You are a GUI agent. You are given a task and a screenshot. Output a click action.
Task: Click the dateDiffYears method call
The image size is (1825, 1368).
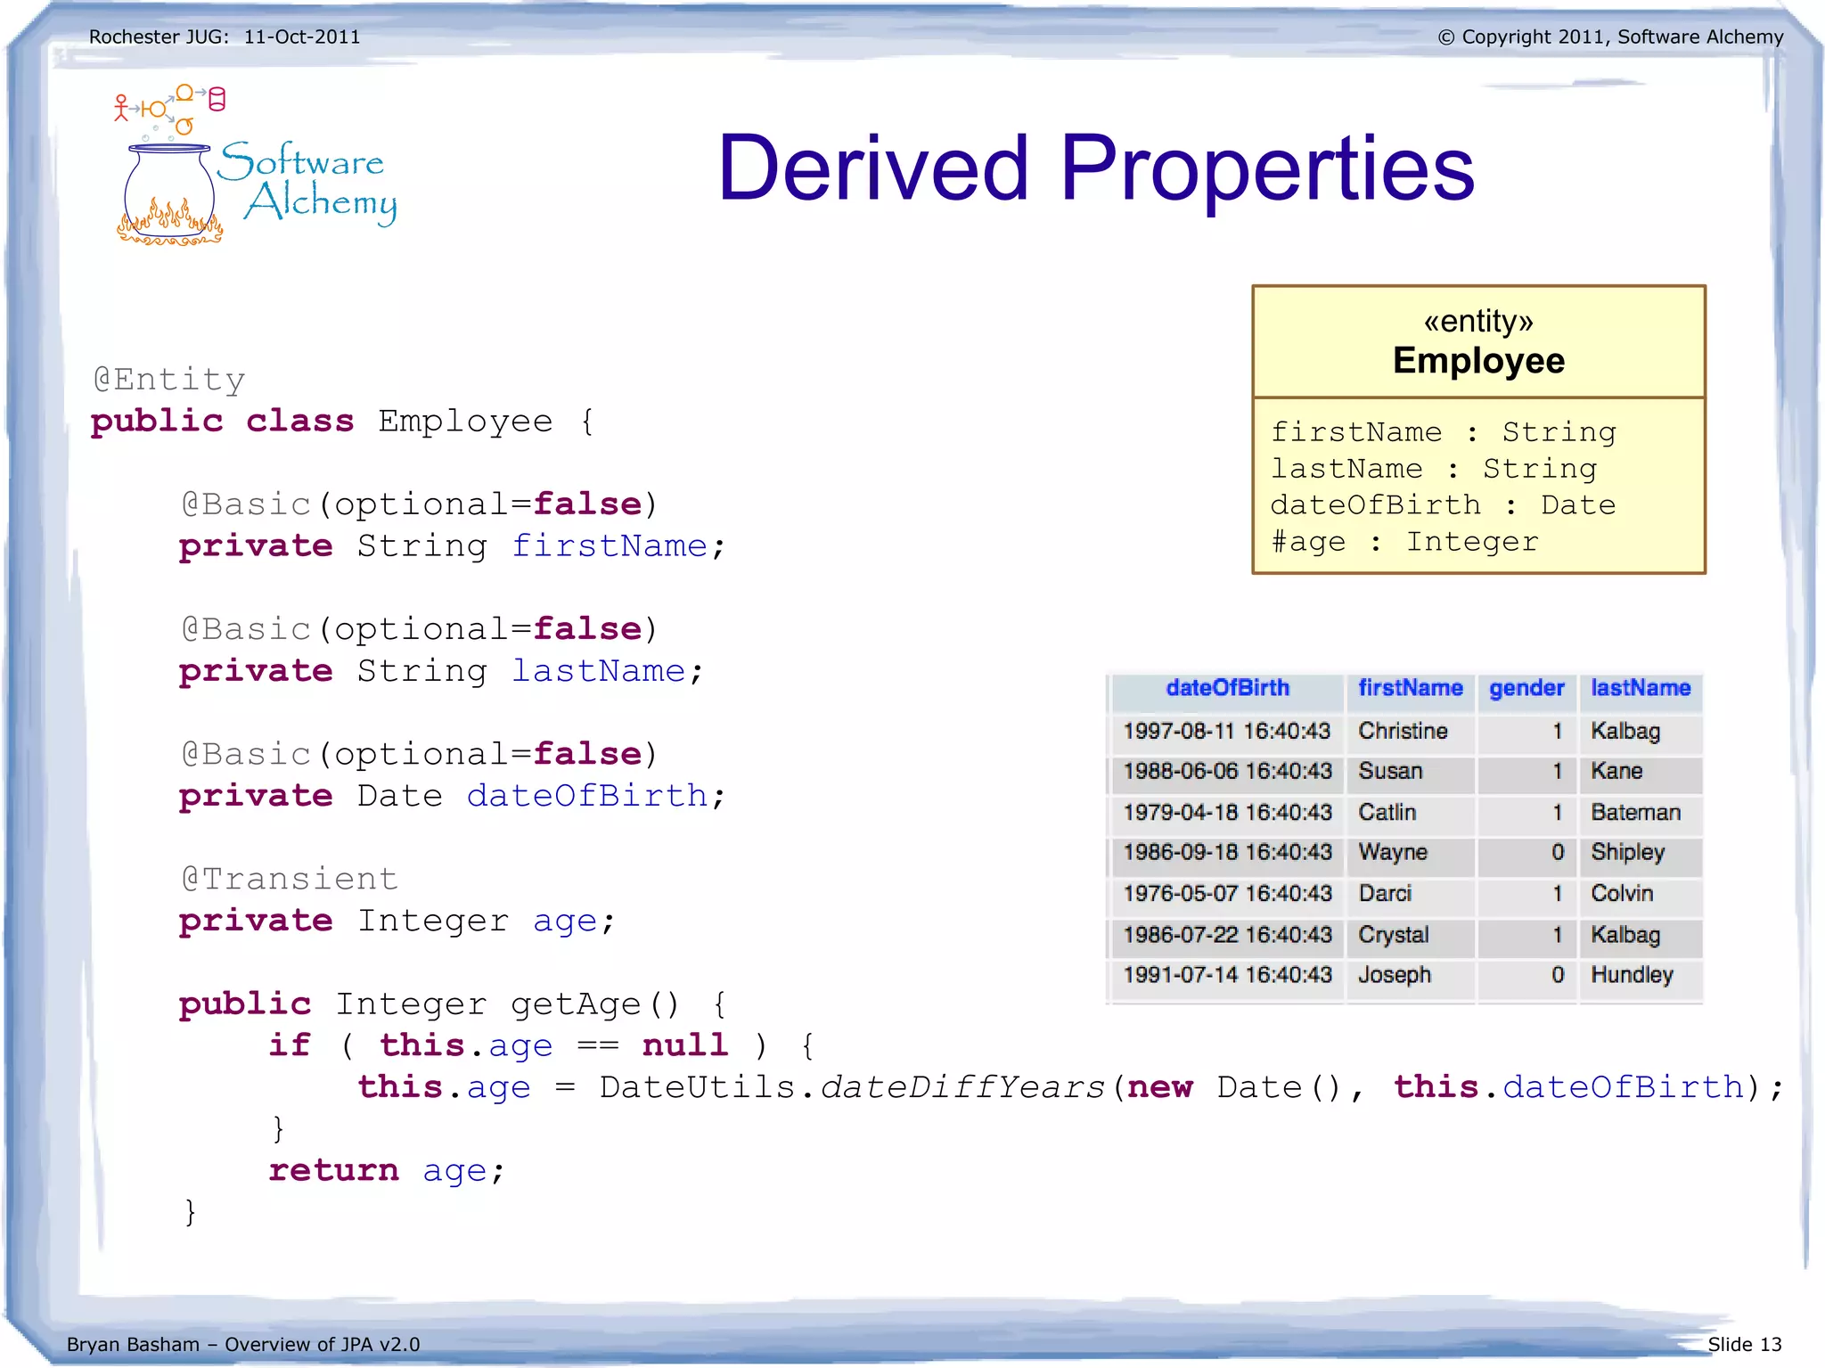(x=962, y=1087)
